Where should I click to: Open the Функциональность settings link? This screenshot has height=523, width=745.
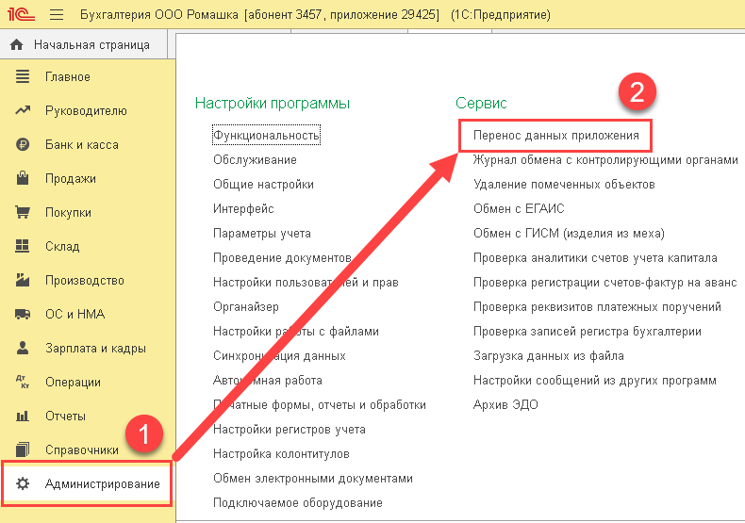pos(266,136)
